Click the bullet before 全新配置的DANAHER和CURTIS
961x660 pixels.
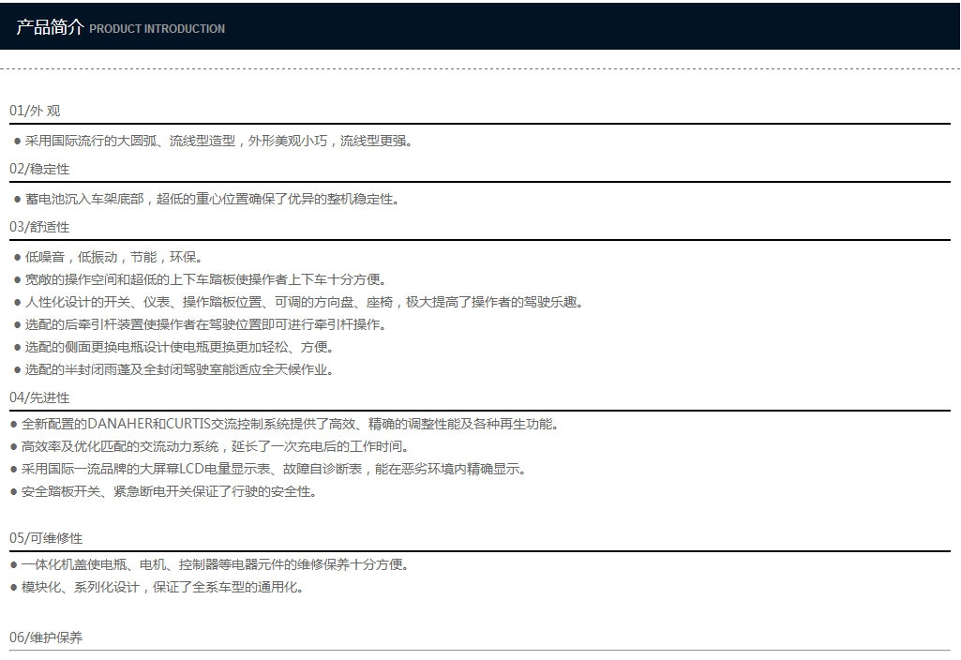coord(13,425)
